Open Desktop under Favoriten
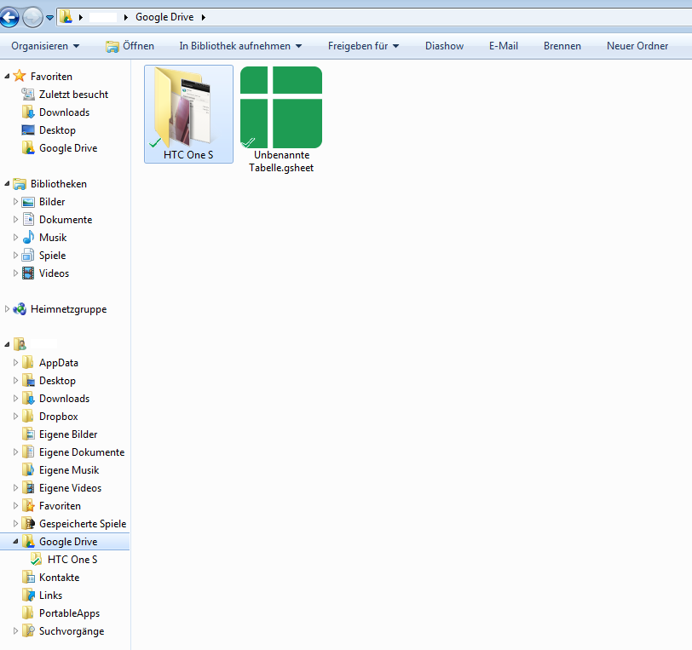Viewport: 692px width, 650px height. click(57, 130)
